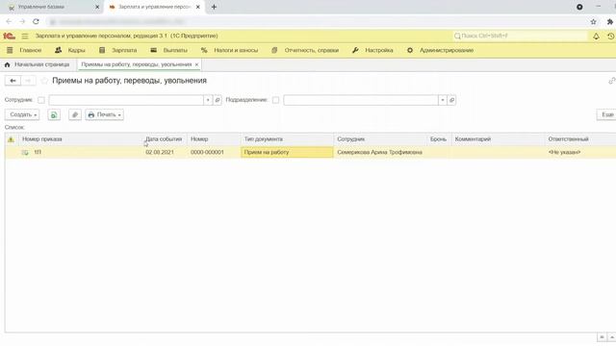This screenshot has width=616, height=346.
Task: Click the warning triangle column header
Action: [x=11, y=139]
